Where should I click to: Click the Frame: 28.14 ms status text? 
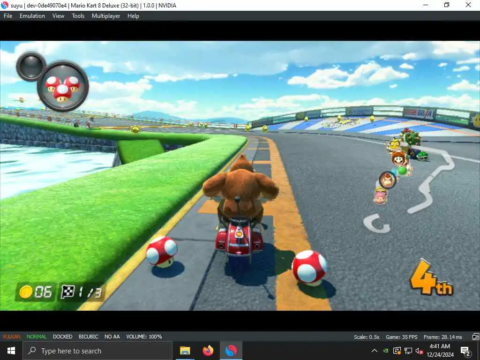[442, 337]
